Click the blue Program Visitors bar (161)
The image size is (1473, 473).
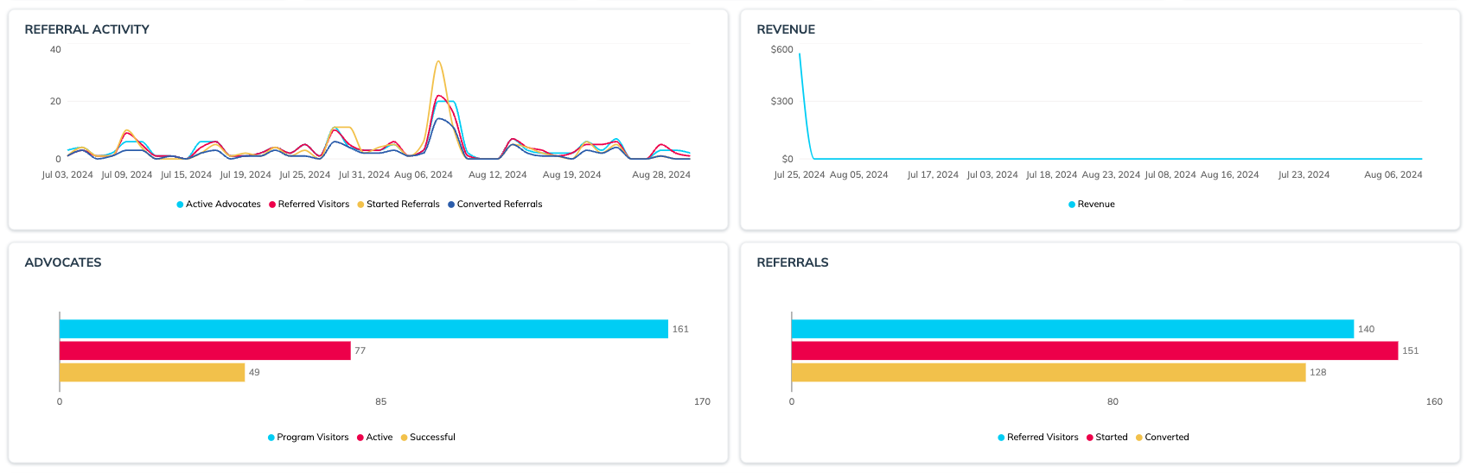pos(363,329)
